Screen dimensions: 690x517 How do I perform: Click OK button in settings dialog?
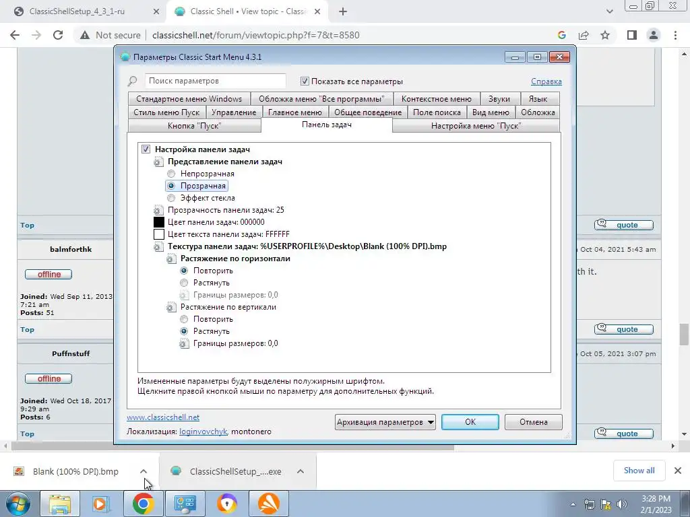[x=470, y=422]
